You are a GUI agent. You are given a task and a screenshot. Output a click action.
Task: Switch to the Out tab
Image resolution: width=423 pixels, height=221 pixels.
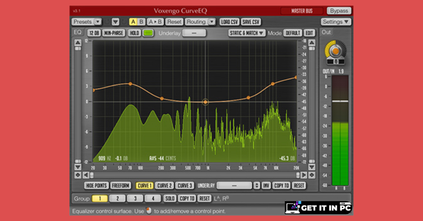tap(326, 32)
